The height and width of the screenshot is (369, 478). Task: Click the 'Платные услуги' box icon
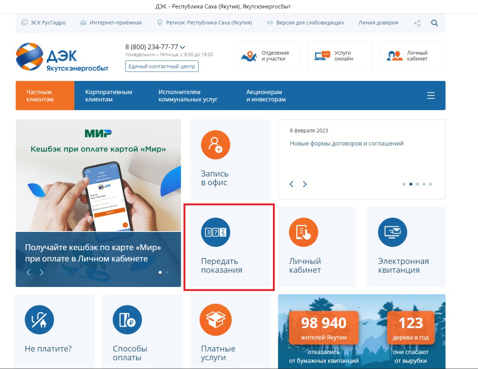pos(215,320)
